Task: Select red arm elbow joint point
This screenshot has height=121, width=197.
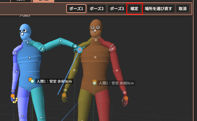Action: (x=117, y=70)
